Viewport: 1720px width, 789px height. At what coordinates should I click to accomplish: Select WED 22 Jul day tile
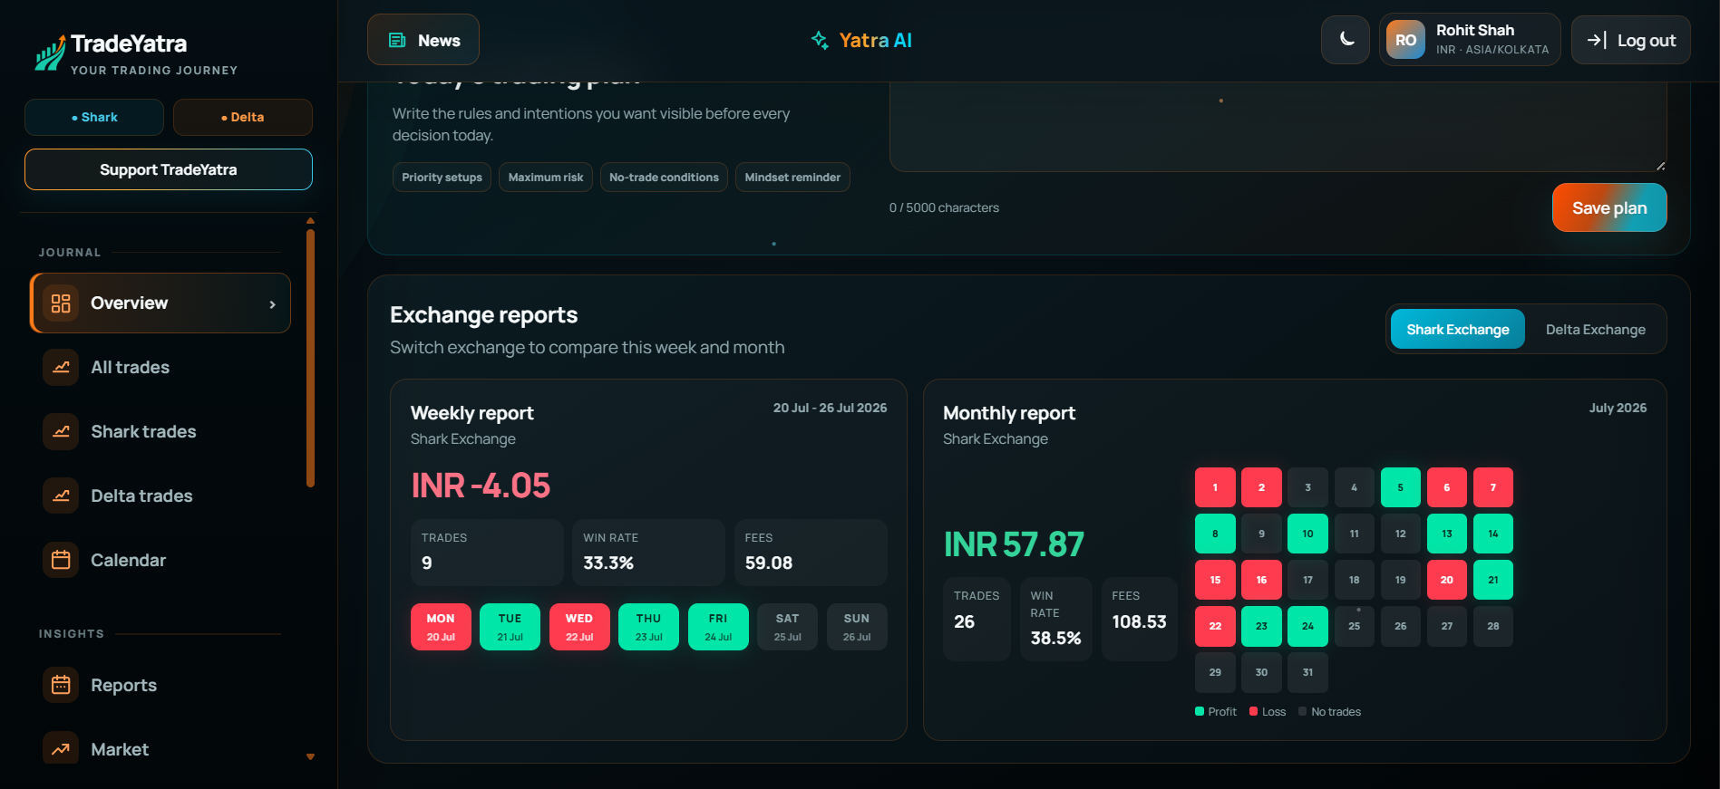(x=579, y=627)
